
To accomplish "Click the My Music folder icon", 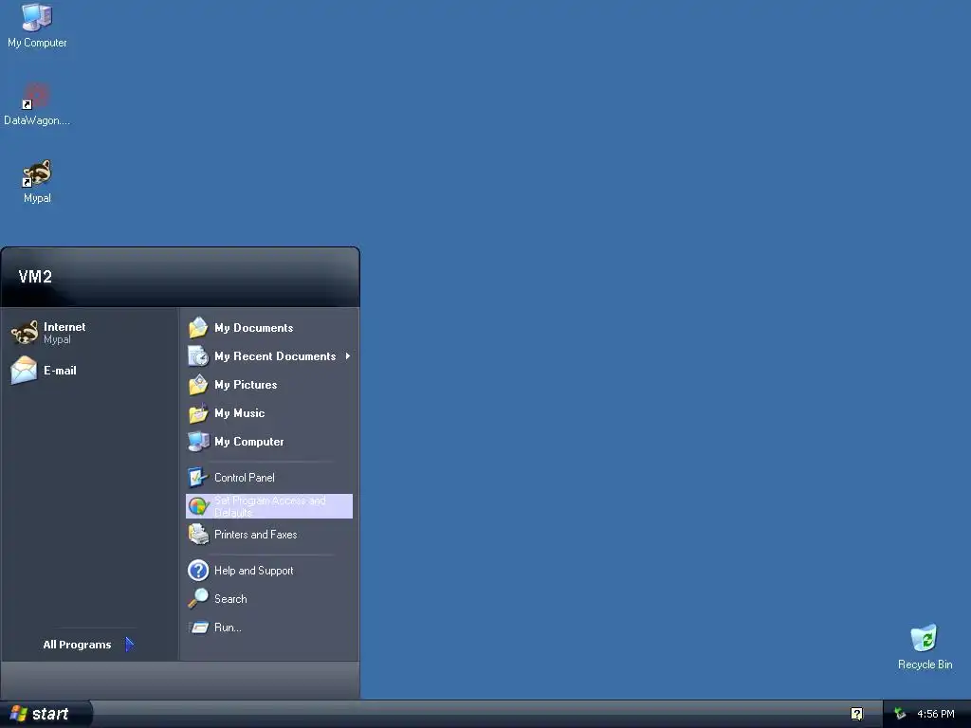I will [x=198, y=413].
